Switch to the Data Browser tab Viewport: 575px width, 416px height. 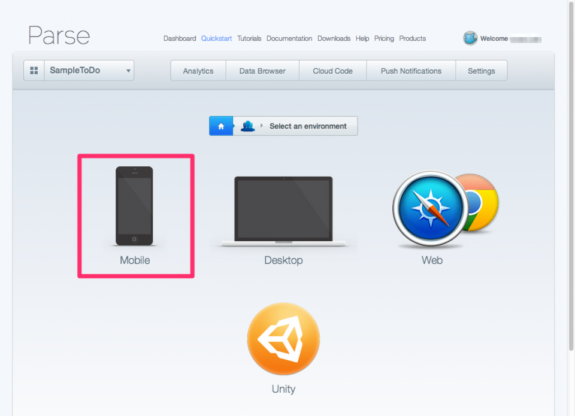tap(262, 71)
